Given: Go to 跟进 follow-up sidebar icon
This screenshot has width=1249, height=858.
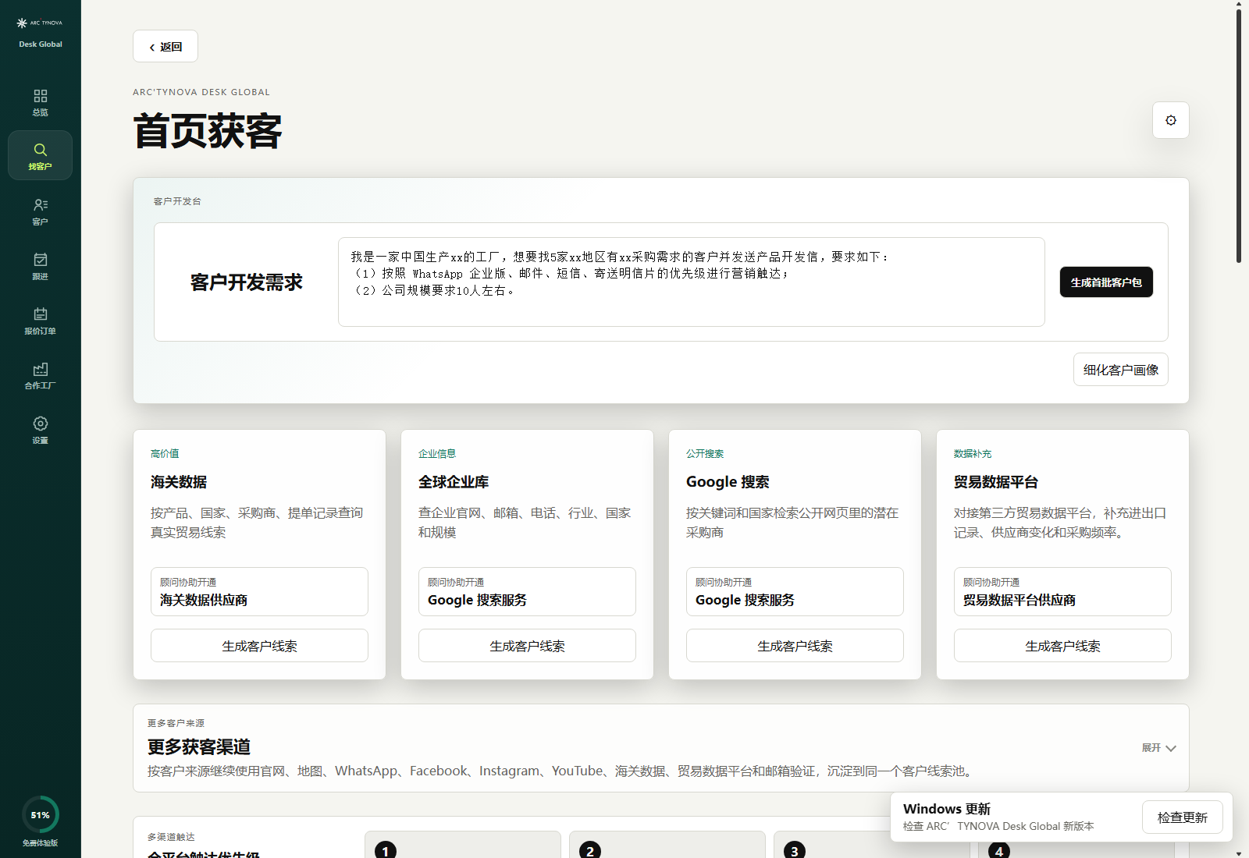Looking at the screenshot, I should (40, 265).
